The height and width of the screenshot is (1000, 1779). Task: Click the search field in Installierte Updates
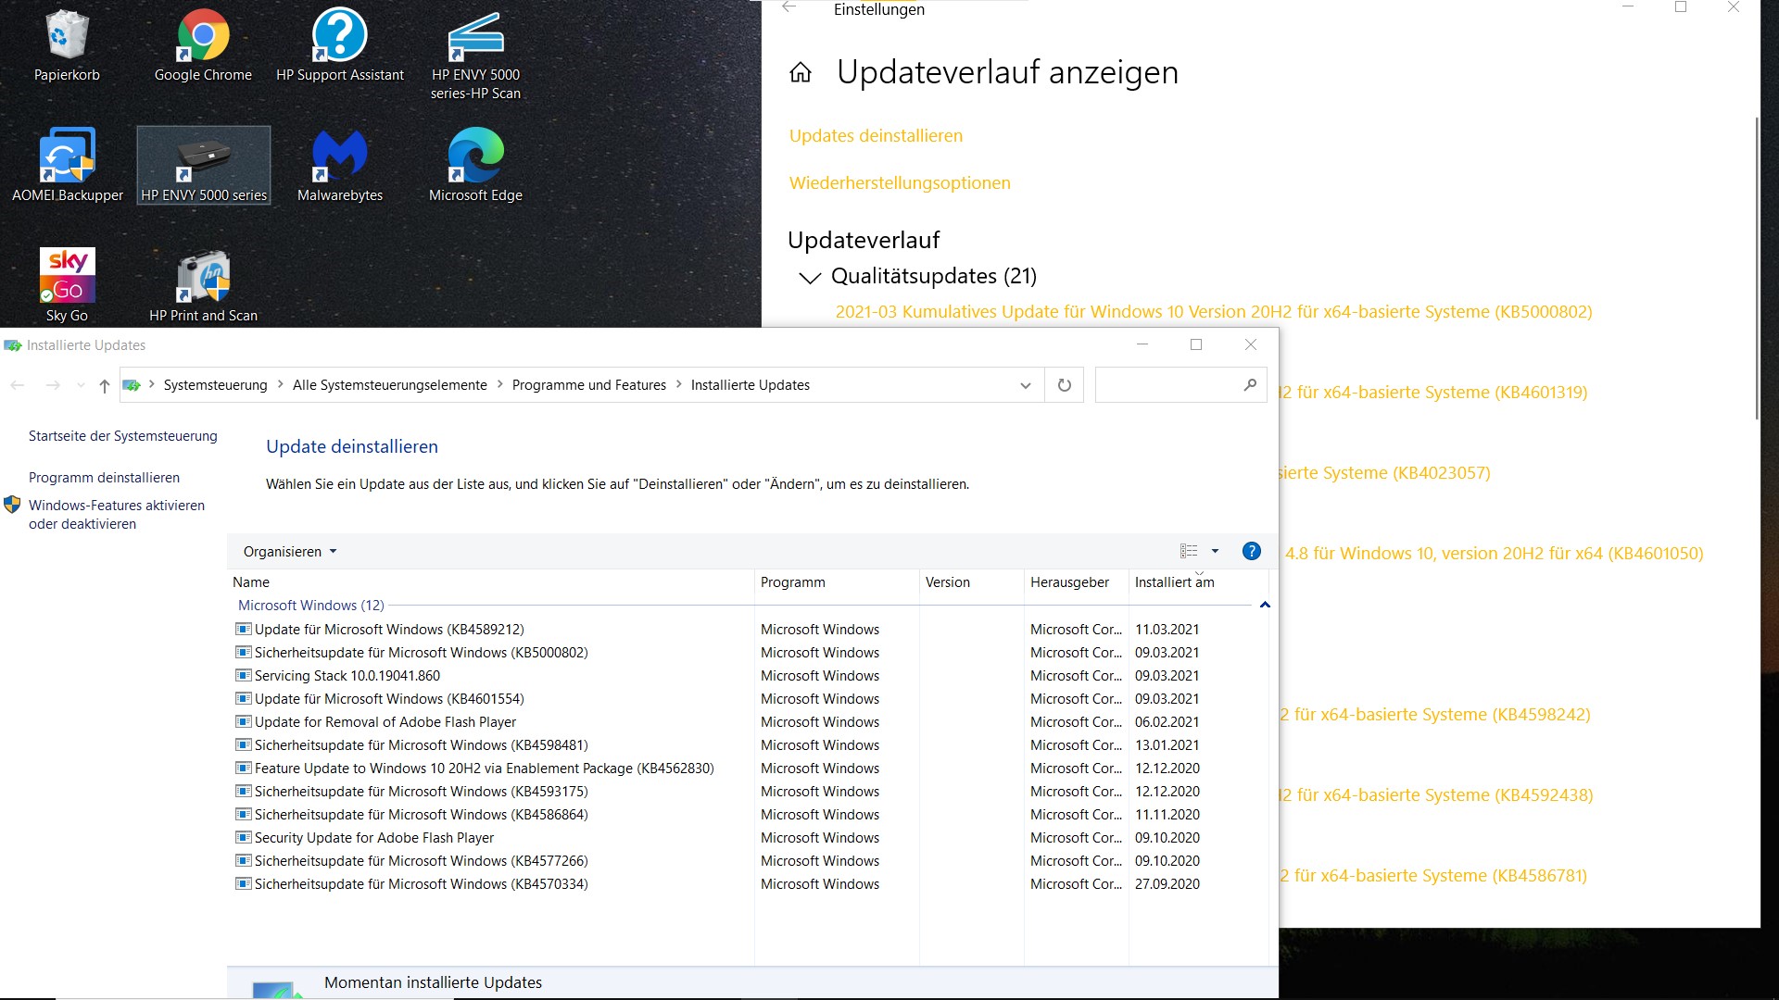click(x=1167, y=385)
